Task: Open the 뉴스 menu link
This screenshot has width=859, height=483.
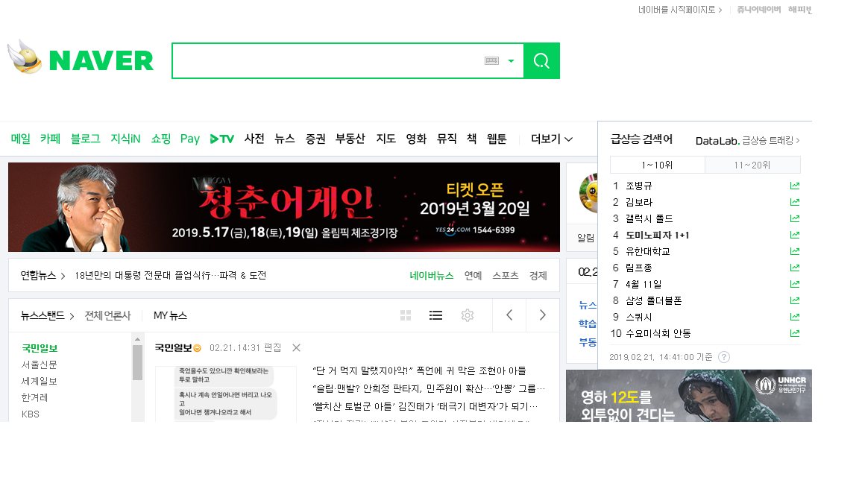Action: (285, 139)
